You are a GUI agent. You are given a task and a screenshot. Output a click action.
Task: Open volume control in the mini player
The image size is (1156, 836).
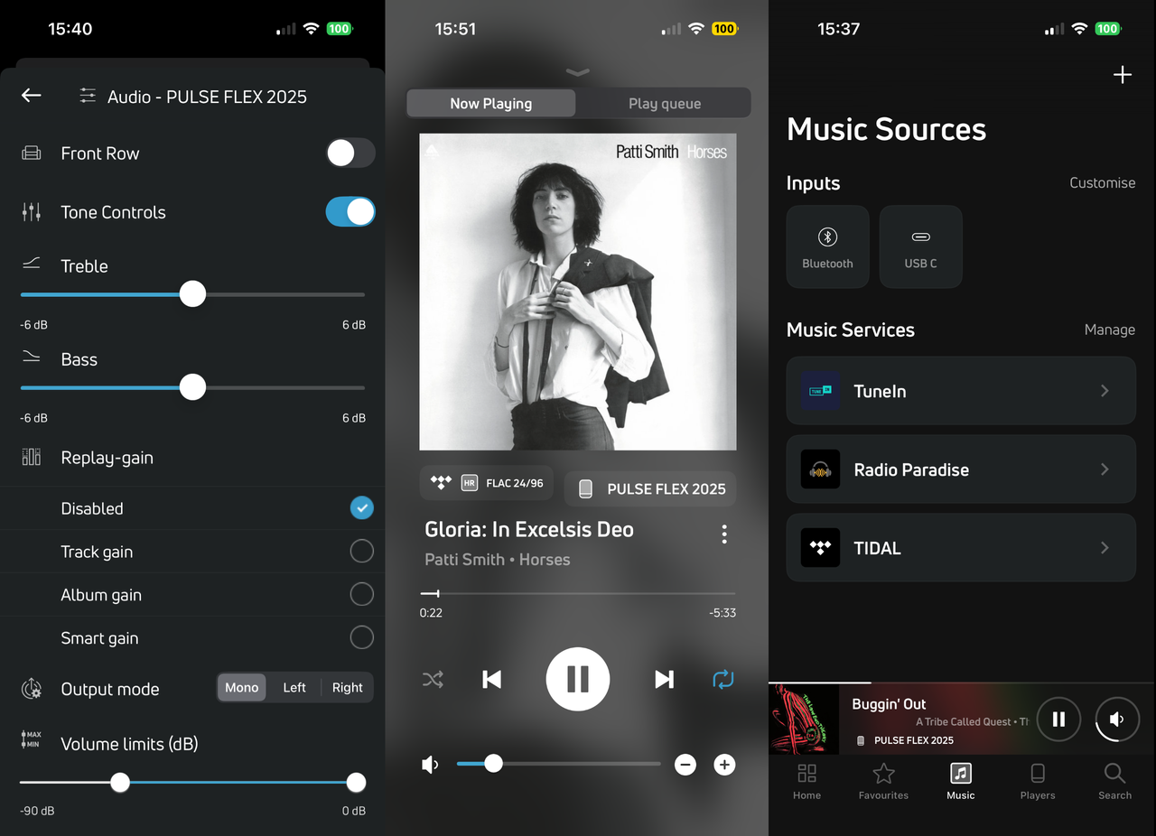click(1117, 720)
